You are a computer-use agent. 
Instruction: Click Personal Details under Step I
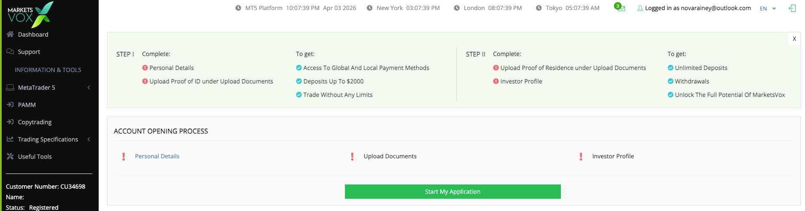172,68
